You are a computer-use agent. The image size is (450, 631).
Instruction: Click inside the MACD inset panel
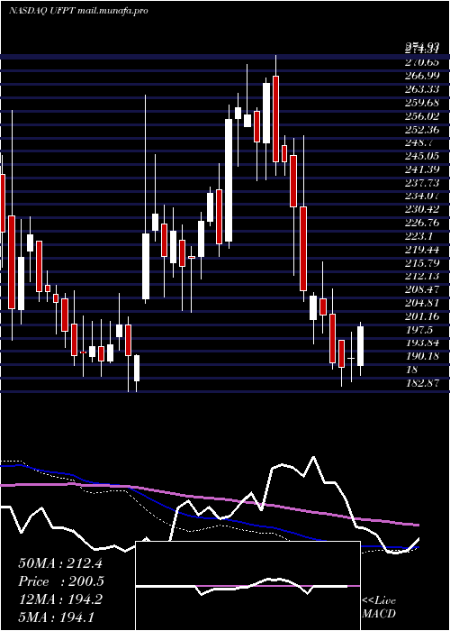pos(247,586)
